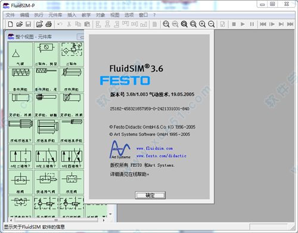Click the zoom out magnifier icon
The width and height of the screenshot is (298, 233).
[211, 24]
